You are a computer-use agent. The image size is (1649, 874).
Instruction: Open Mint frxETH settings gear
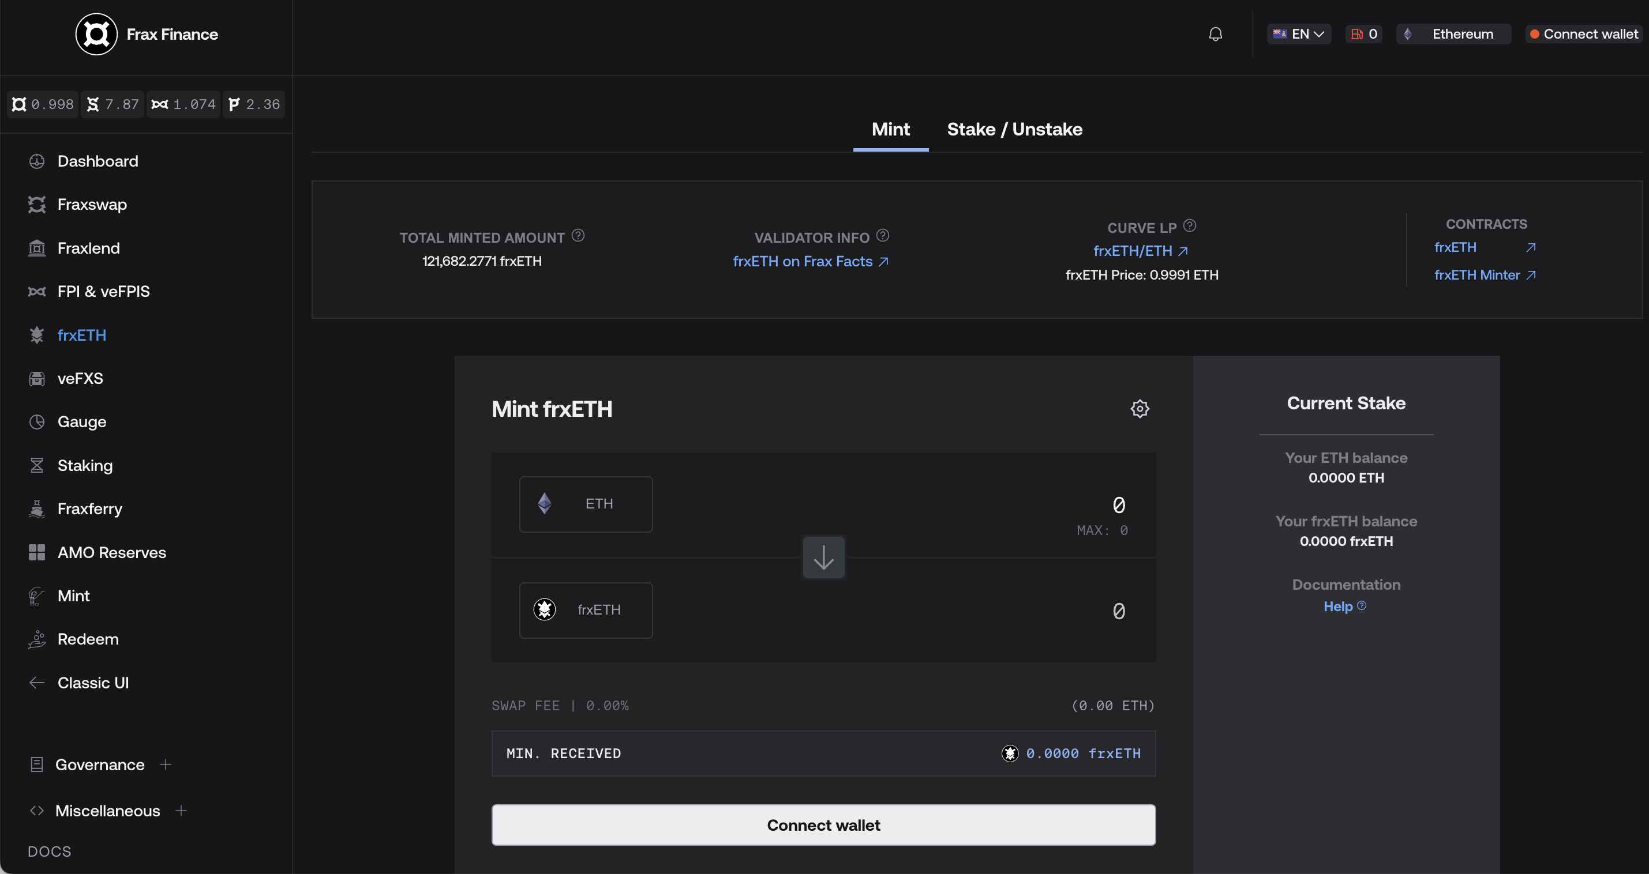point(1140,408)
